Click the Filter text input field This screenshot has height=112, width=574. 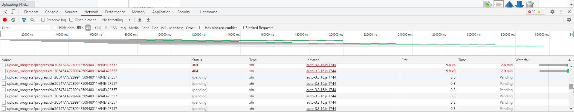pyautogui.click(x=26, y=28)
